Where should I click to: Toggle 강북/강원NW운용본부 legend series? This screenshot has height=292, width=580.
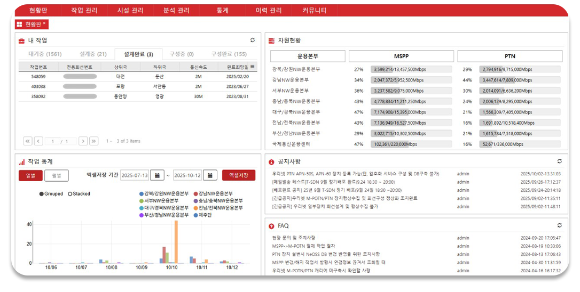pyautogui.click(x=164, y=194)
